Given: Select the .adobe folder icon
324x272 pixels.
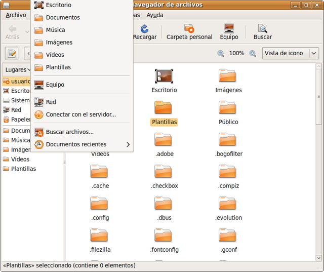Looking at the screenshot, I should (x=164, y=140).
